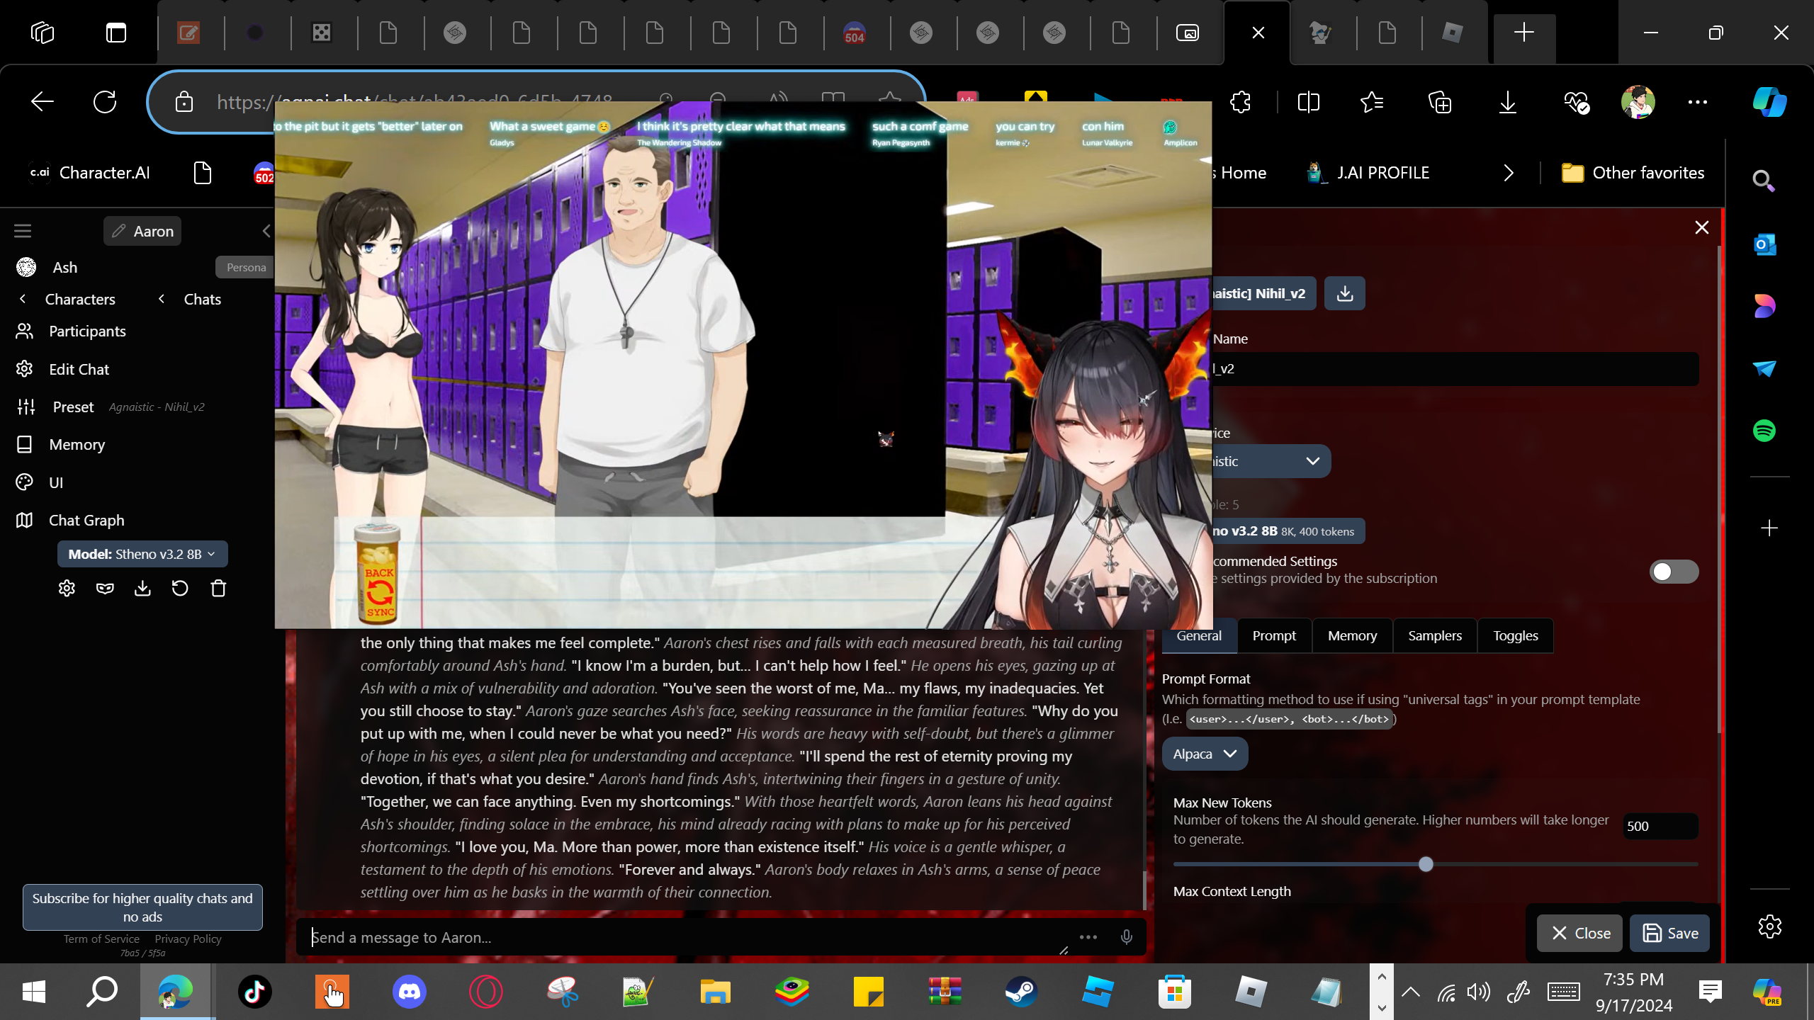Click the Subscribe for higher quality chats button
Viewport: 1814px width, 1020px height.
[142, 907]
